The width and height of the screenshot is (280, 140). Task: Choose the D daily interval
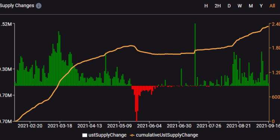(x=229, y=6)
